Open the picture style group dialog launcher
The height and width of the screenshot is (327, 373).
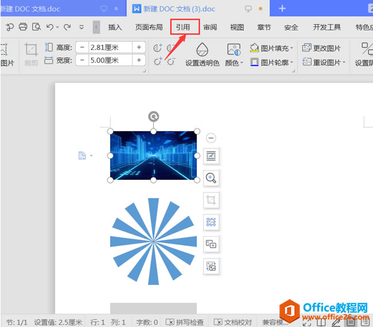point(293,71)
